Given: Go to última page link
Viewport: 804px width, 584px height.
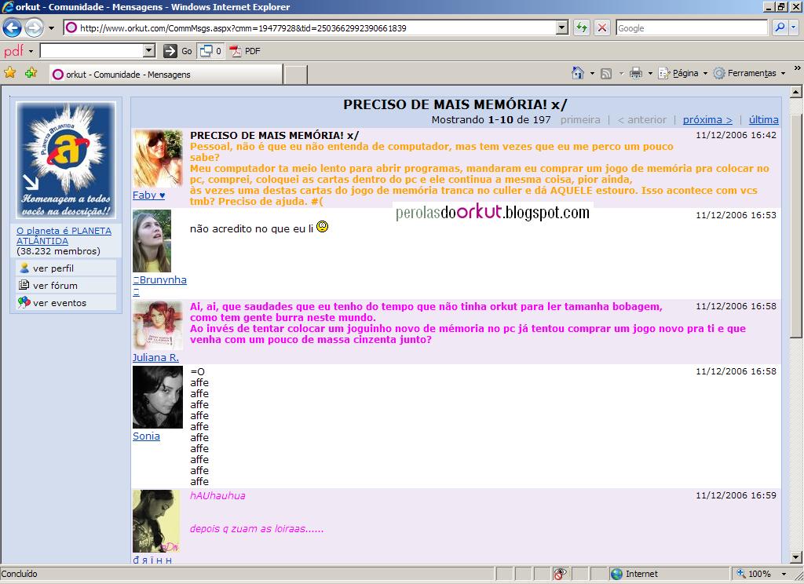Looking at the screenshot, I should (x=763, y=119).
